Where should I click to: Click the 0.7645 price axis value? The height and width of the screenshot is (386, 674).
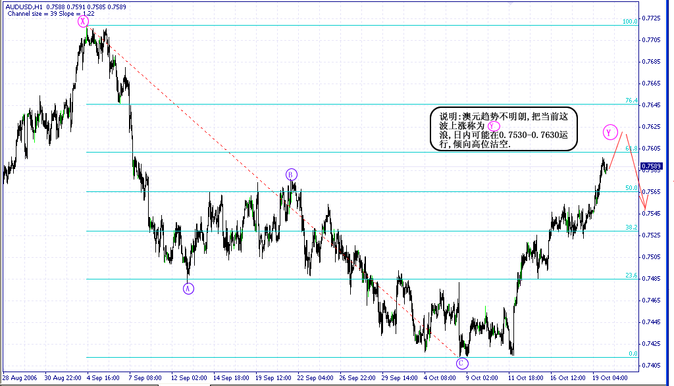click(x=651, y=105)
